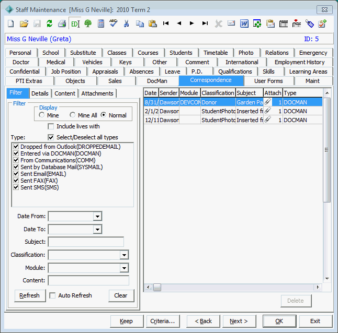Click the horizontal scrollbar thumb of the list
This screenshot has width=338, height=333.
(157, 287)
